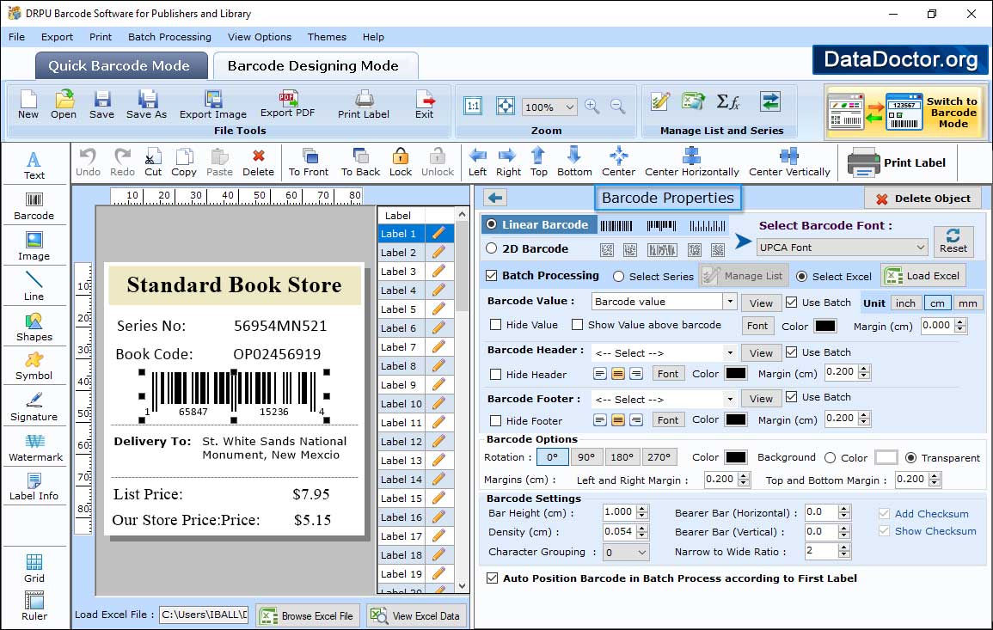Open the Export menu

[x=57, y=37]
